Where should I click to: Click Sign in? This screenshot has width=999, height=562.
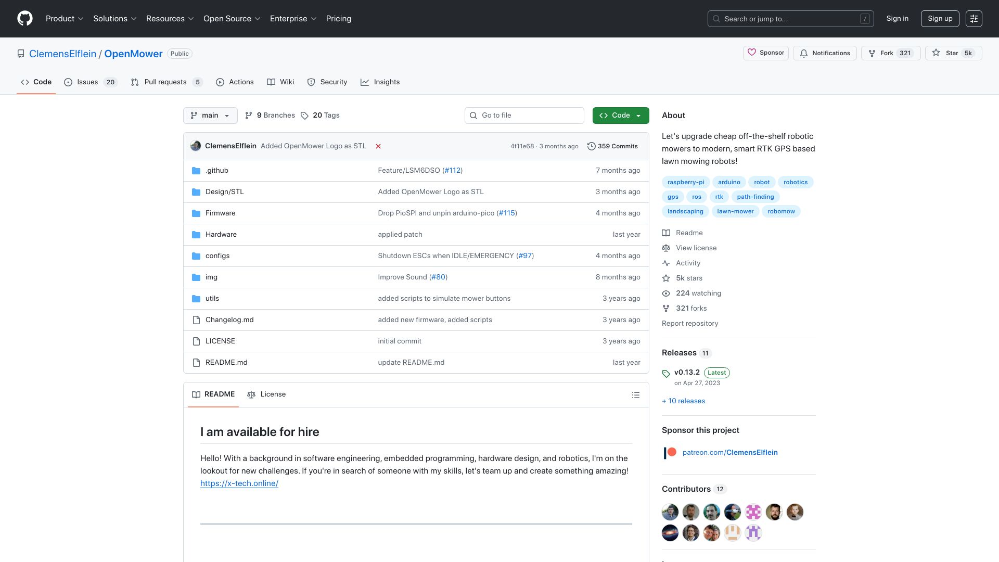click(x=898, y=19)
